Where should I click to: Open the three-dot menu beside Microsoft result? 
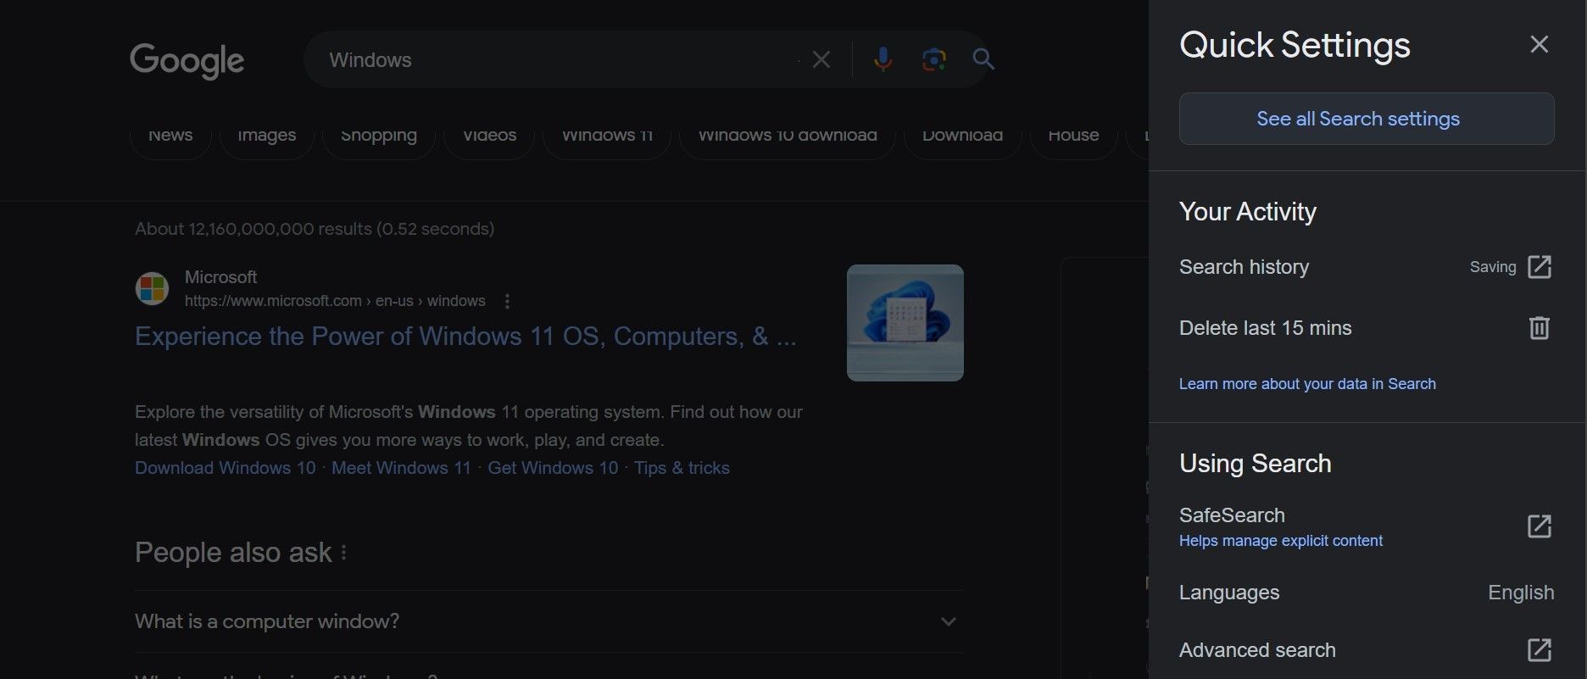click(x=507, y=301)
